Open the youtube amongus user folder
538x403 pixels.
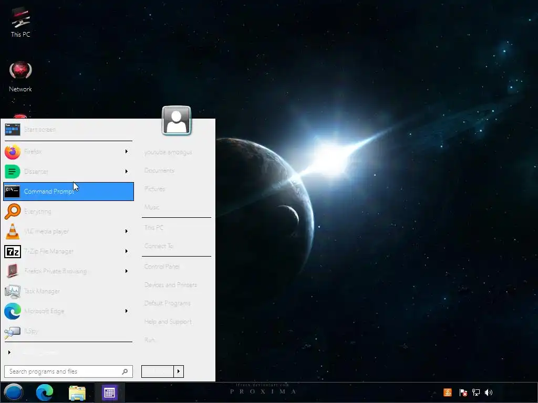(168, 152)
